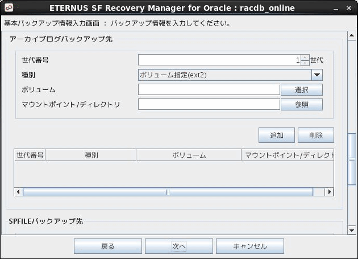Close the Recovery Manager window
358x259 pixels.
click(x=349, y=8)
